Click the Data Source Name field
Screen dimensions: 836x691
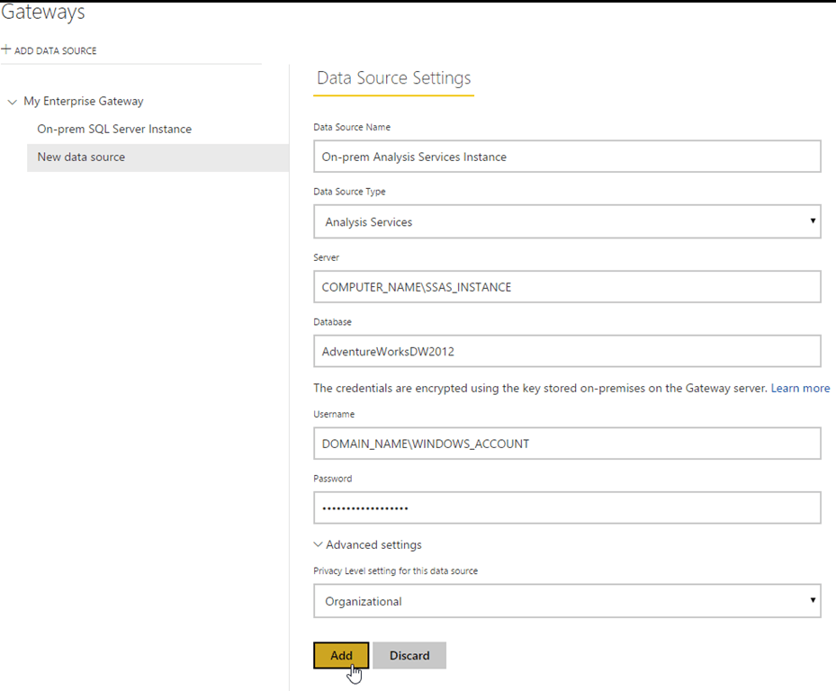[567, 157]
